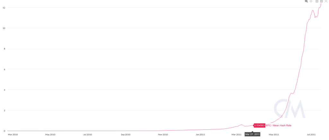Activate the pan arrows tool
The image size is (329, 140).
(x=311, y=1)
